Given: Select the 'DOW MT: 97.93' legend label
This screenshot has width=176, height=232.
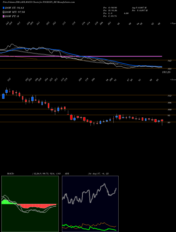Looking at the screenshot, I should point(15,12).
